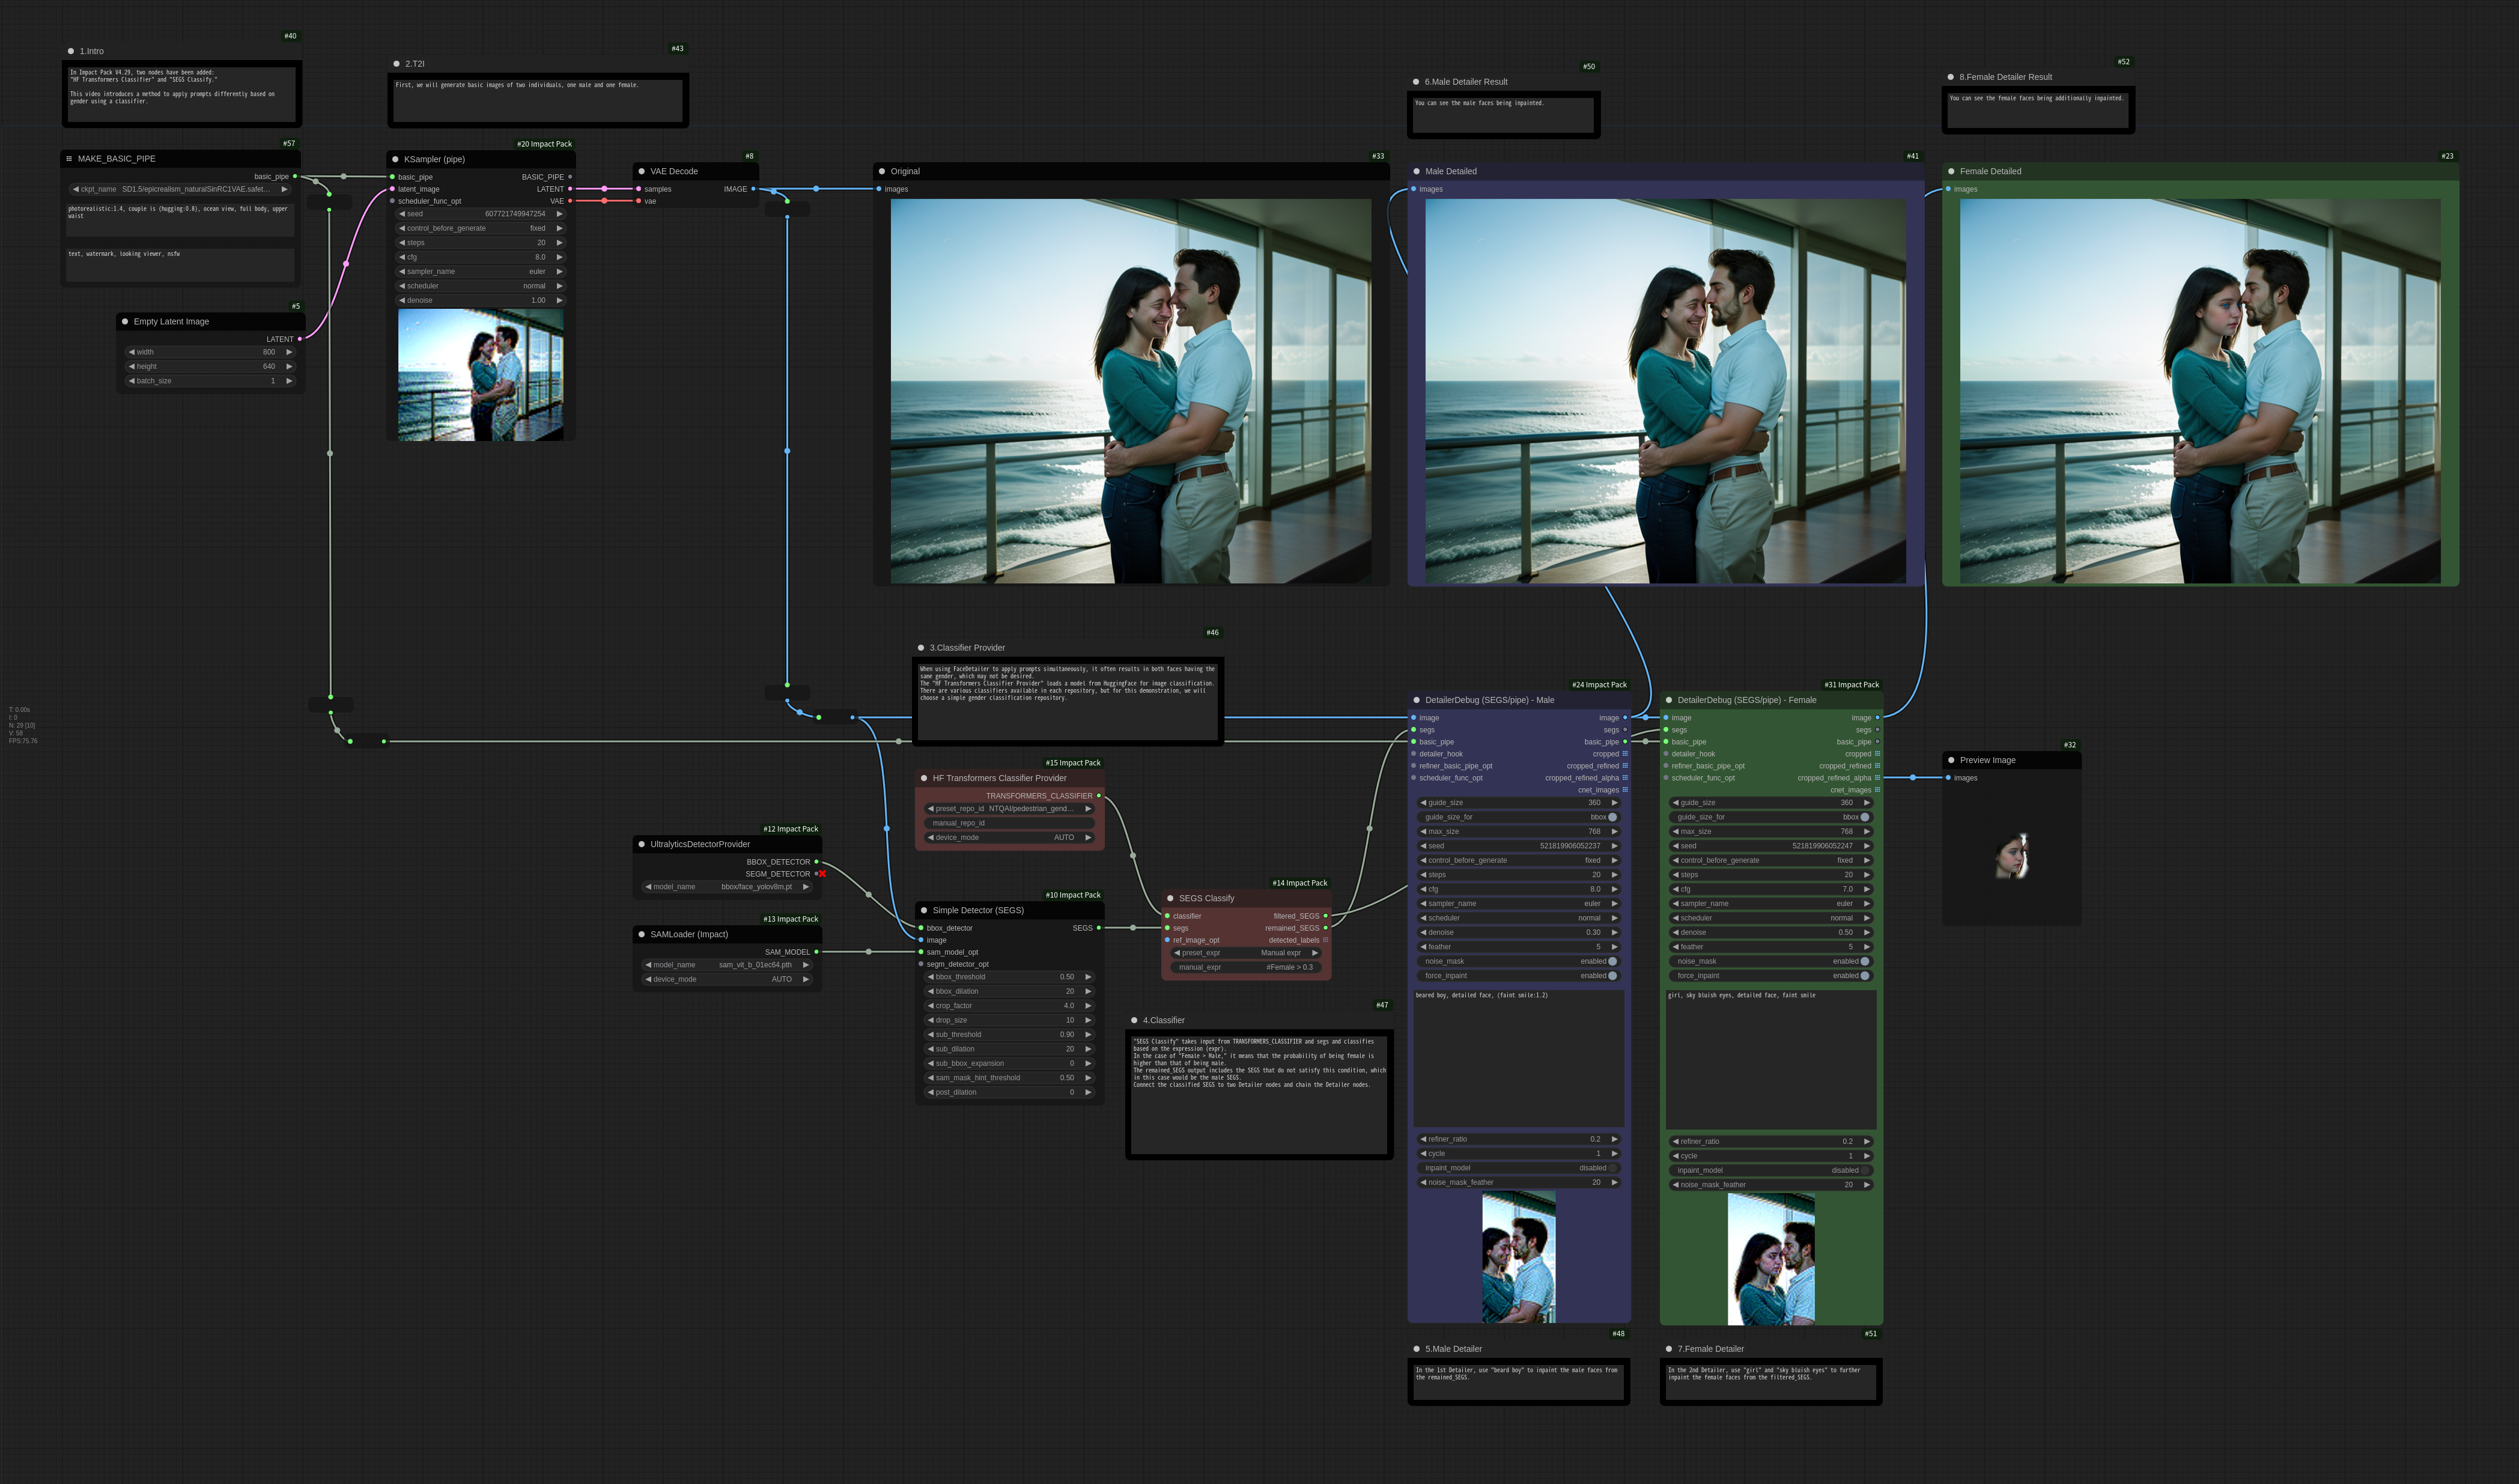Viewport: 2519px width, 1484px height.
Task: Collapse the SEGS Classify node dot
Action: click(x=1170, y=898)
